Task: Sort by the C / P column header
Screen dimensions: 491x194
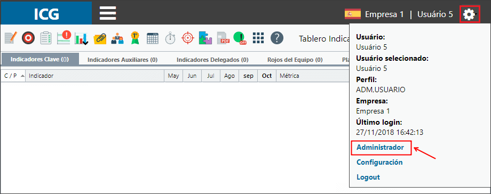Action: (x=13, y=76)
